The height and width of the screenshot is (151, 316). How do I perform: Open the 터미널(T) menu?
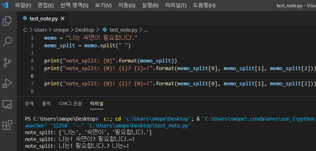point(176,6)
